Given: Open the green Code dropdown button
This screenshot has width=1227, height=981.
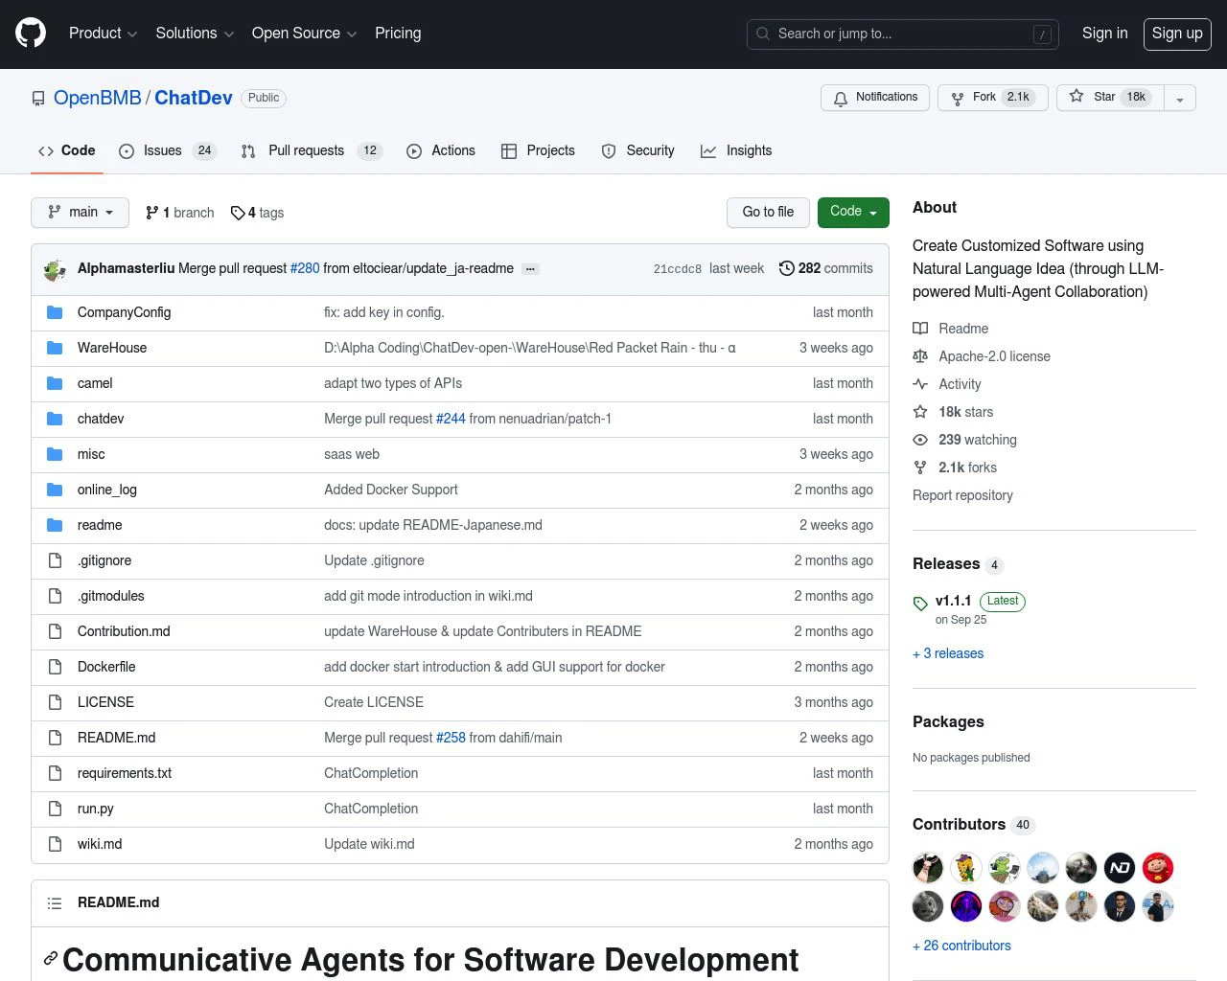Looking at the screenshot, I should tap(853, 212).
